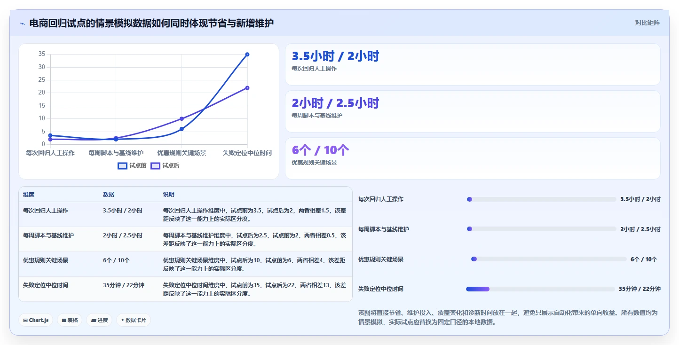Click the 每周脚本与基线维护 axis label on chart

coord(116,153)
